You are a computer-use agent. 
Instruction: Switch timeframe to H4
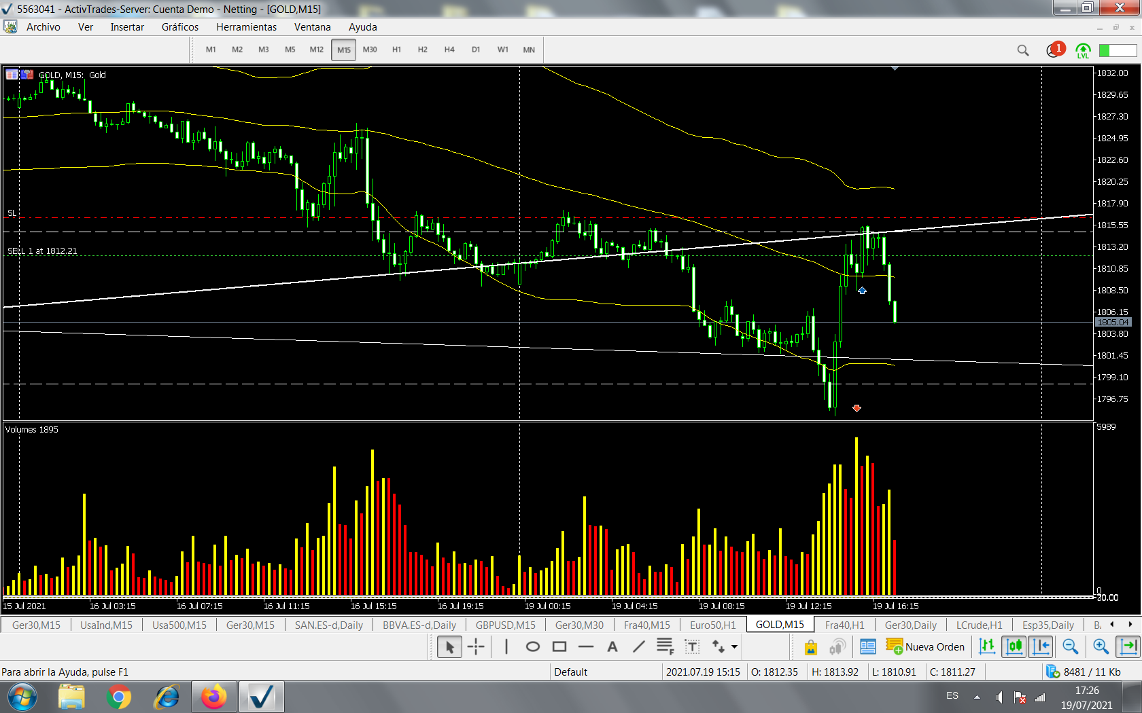click(x=449, y=50)
